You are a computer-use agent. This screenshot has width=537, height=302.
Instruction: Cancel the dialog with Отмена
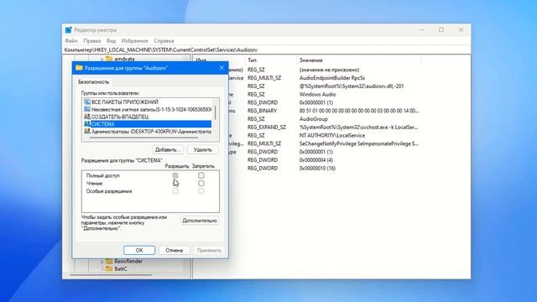pos(174,250)
